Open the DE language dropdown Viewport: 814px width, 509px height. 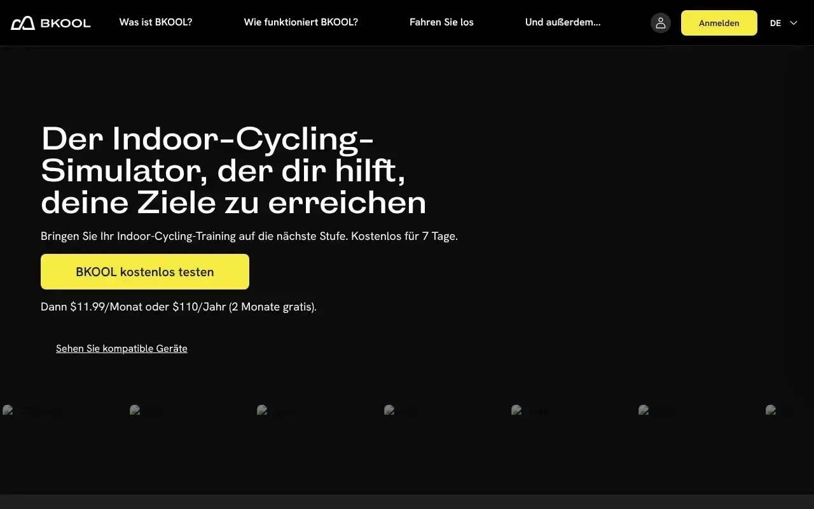click(775, 22)
